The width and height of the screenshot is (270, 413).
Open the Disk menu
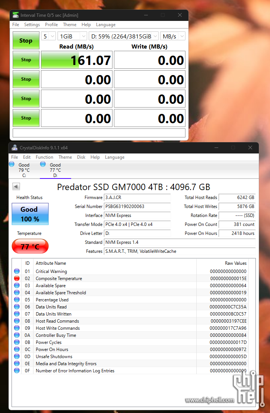[x=81, y=157]
